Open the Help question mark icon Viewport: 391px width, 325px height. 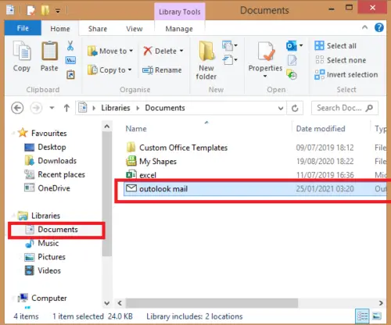(x=379, y=27)
